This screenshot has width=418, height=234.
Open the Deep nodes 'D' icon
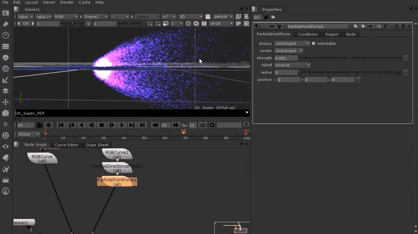click(5, 135)
